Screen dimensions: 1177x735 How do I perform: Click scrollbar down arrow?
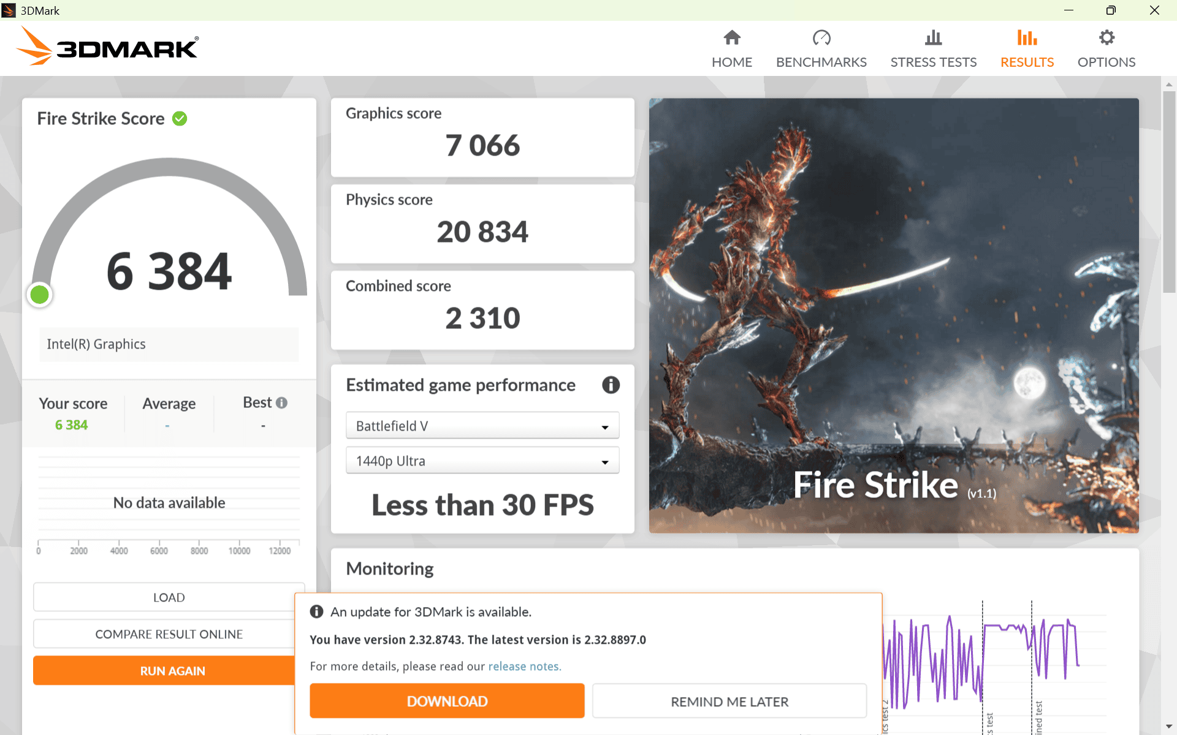[1169, 726]
